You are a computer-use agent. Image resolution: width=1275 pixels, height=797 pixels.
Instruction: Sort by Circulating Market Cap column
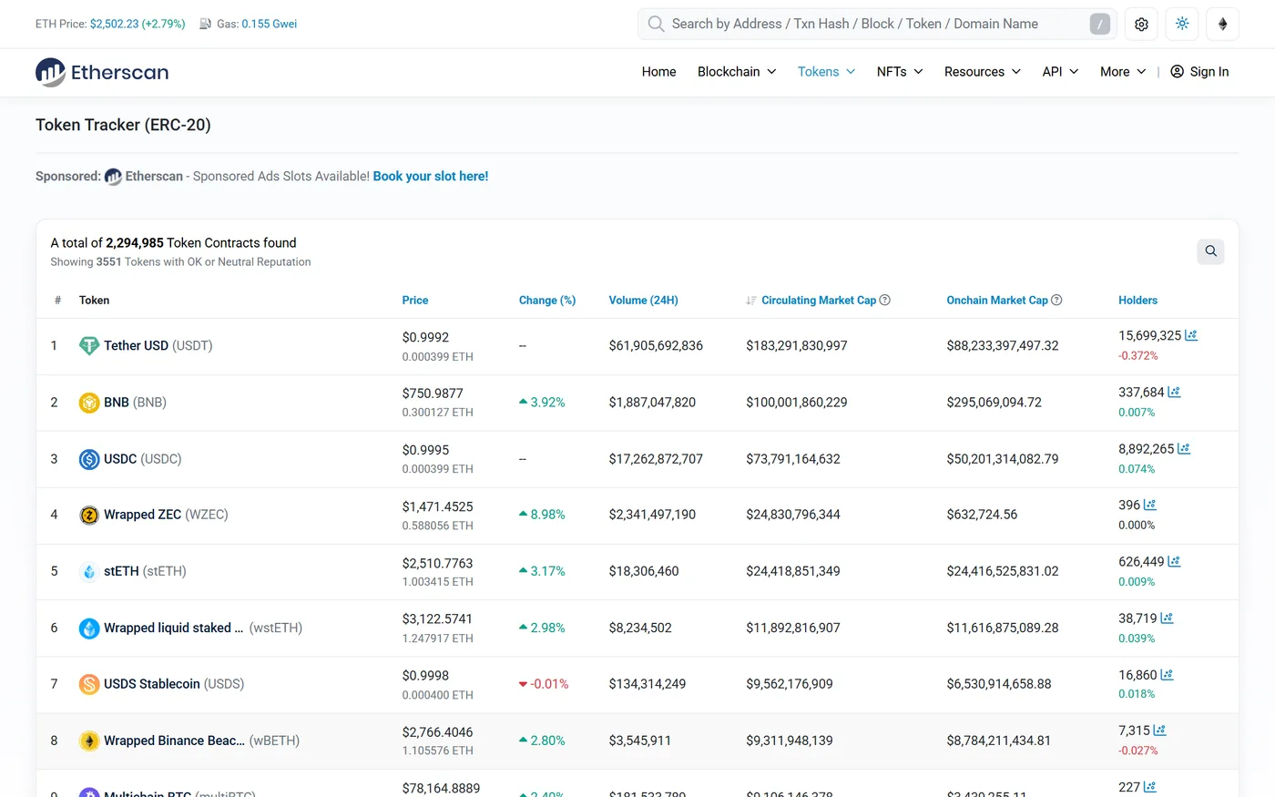point(819,300)
